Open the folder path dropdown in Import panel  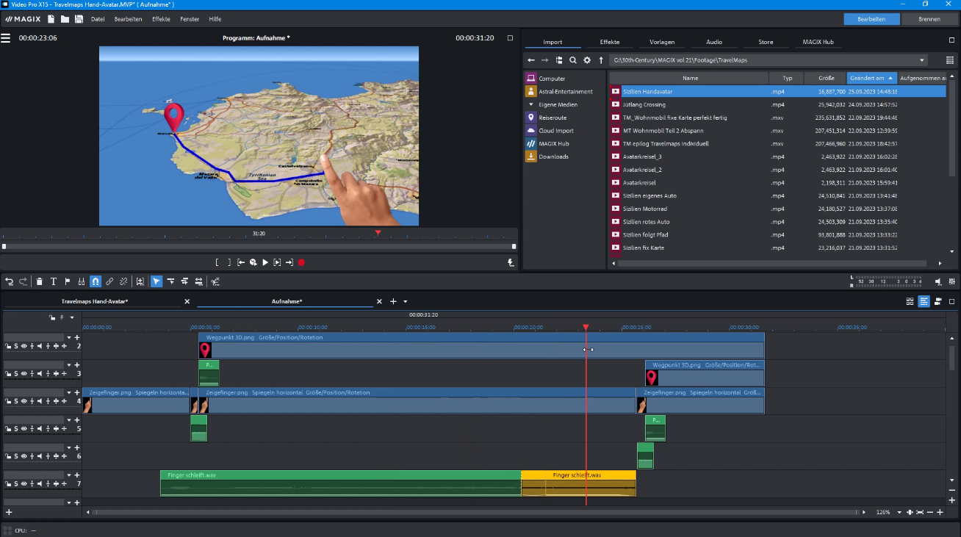tap(921, 60)
